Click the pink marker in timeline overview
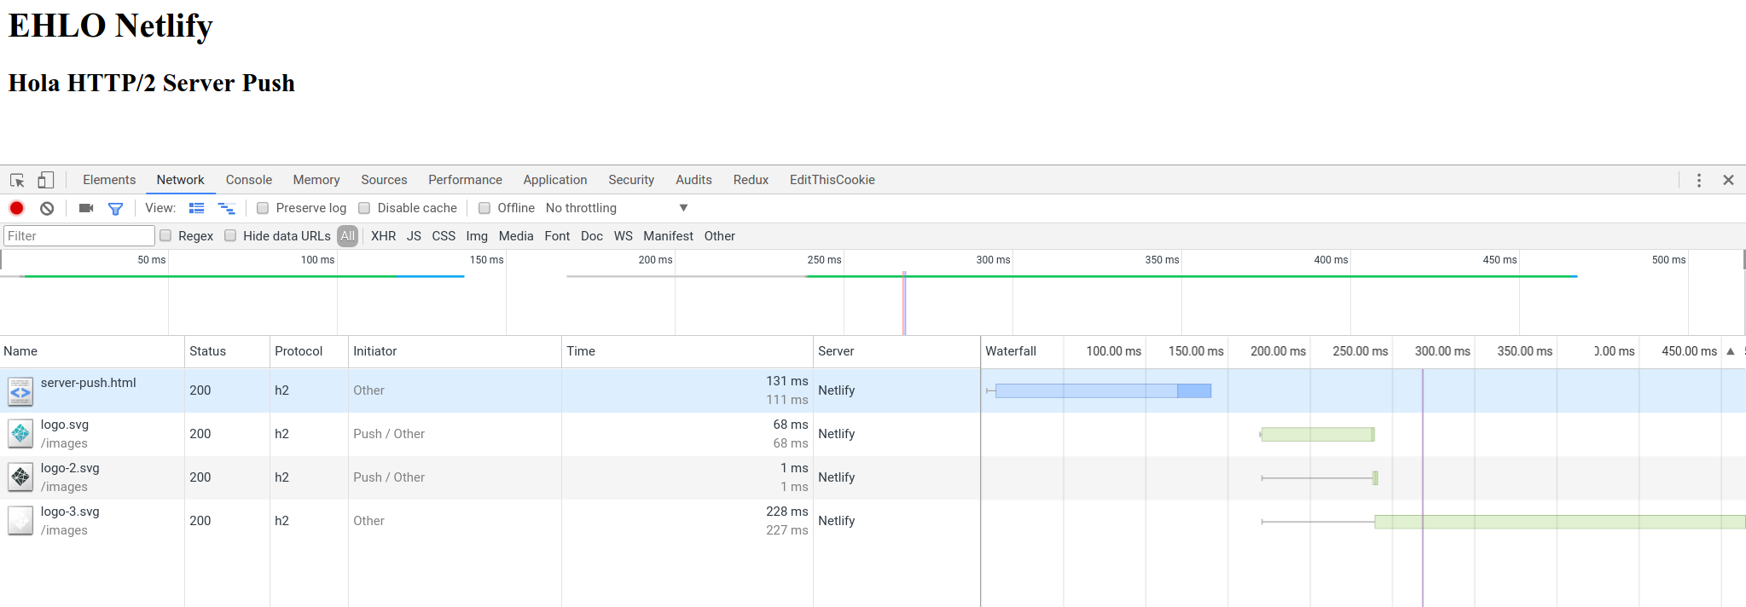Viewport: 1746px width, 607px height. pyautogui.click(x=904, y=303)
